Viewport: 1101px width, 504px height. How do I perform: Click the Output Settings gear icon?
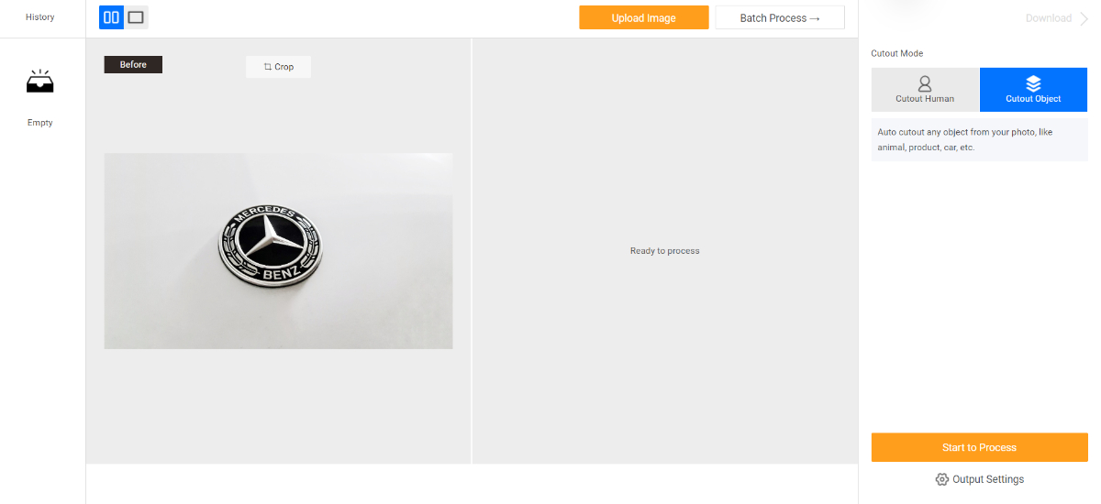coord(941,479)
